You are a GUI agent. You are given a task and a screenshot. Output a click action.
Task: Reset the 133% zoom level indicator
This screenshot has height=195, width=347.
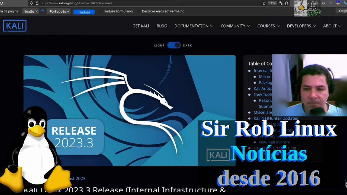click(x=272, y=3)
